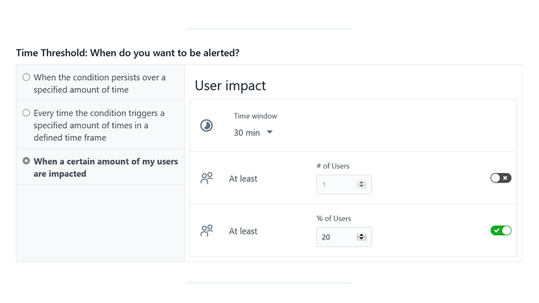Focus the % of Users number field
The image size is (539, 303).
pos(344,237)
